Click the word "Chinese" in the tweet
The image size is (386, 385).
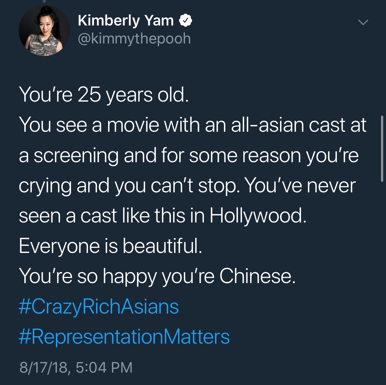256,276
